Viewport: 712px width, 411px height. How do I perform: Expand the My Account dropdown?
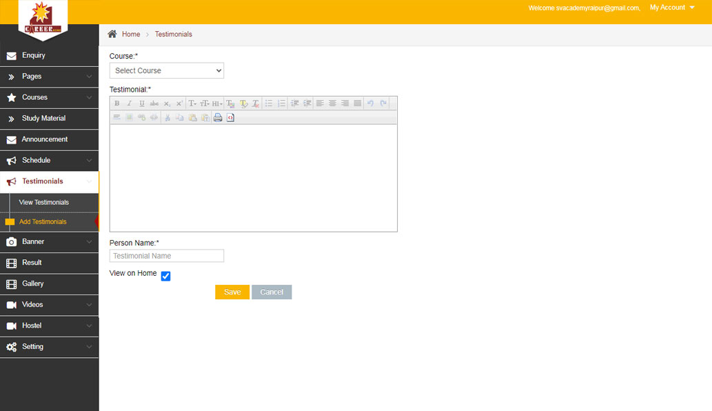[x=672, y=8]
